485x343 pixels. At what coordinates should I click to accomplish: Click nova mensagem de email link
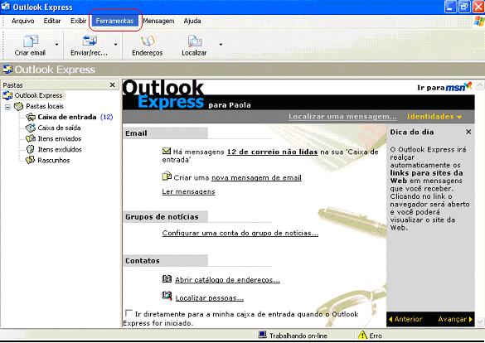(256, 178)
